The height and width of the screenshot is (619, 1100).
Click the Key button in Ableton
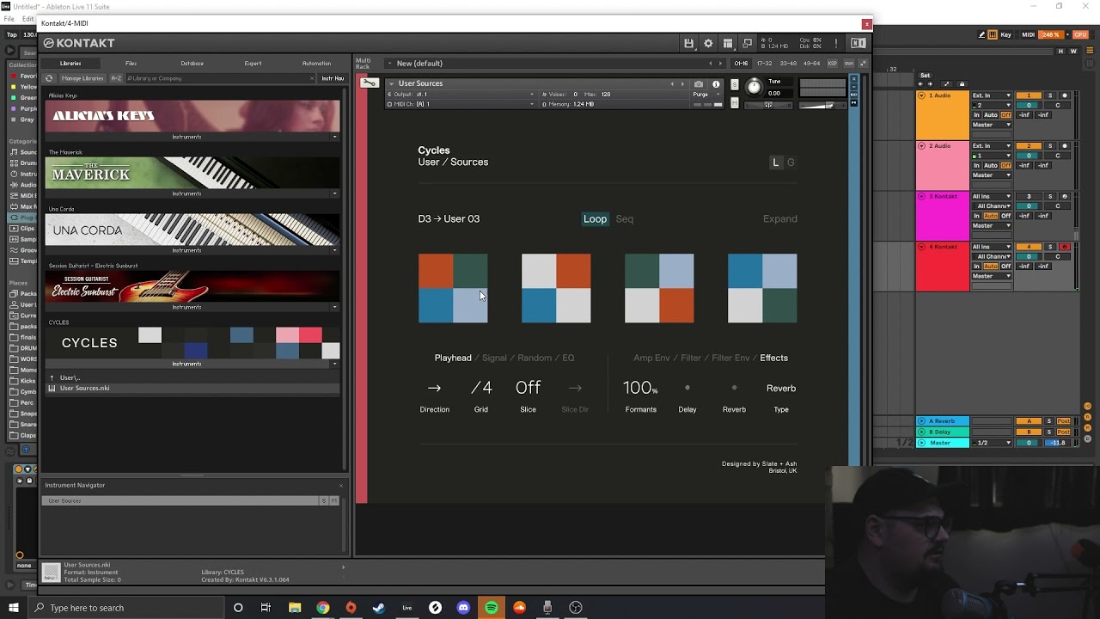click(1005, 35)
